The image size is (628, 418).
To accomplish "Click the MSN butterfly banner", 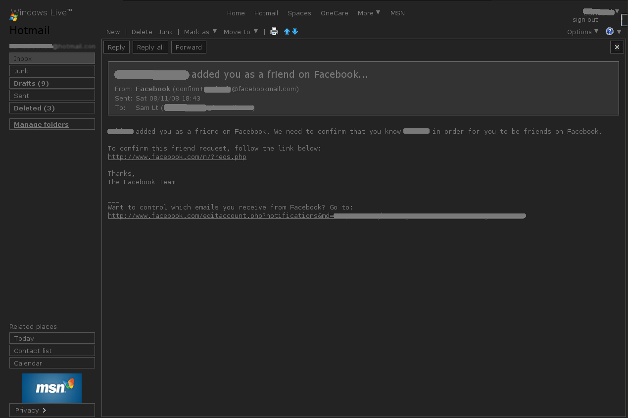I will 52,388.
